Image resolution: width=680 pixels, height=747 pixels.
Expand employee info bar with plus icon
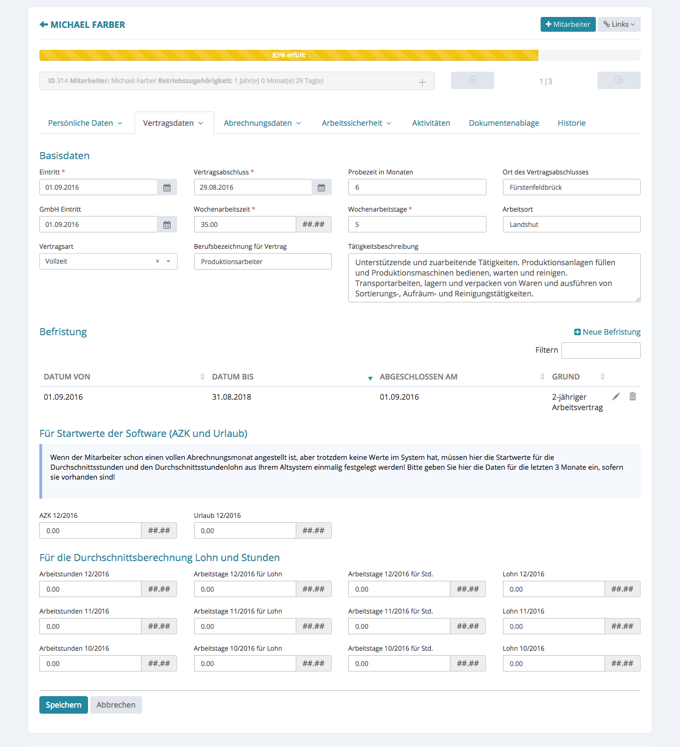coord(422,82)
